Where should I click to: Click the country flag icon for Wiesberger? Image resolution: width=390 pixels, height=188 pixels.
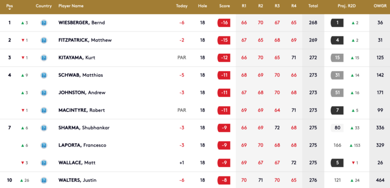click(x=44, y=23)
